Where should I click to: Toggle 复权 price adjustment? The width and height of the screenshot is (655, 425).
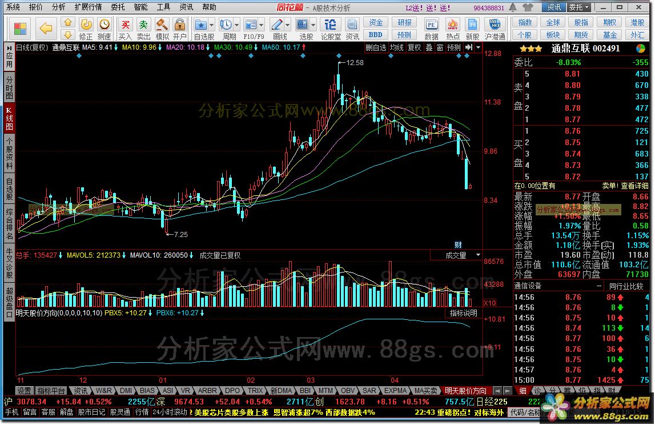click(x=415, y=47)
